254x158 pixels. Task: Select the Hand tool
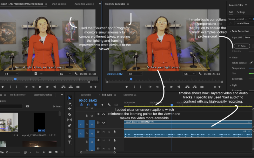click(x=70, y=137)
